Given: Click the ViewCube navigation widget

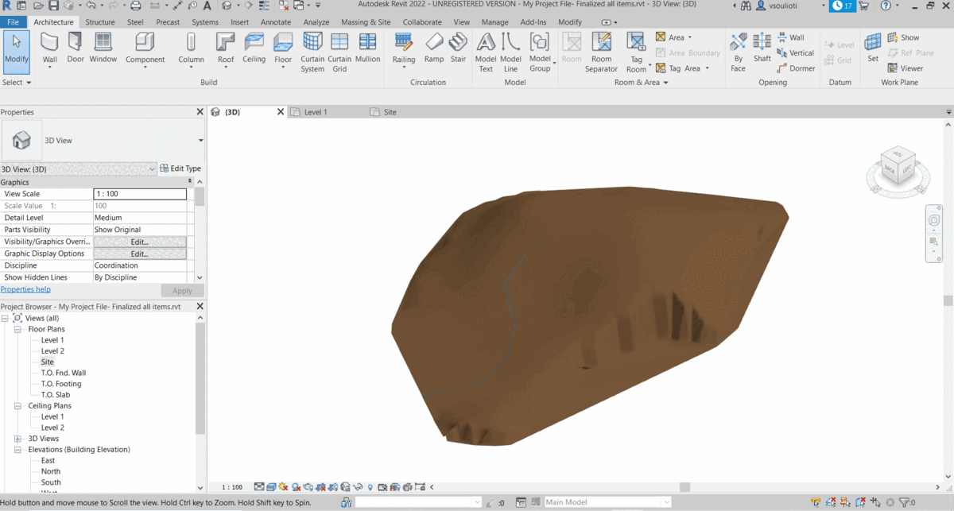Looking at the screenshot, I should click(898, 170).
